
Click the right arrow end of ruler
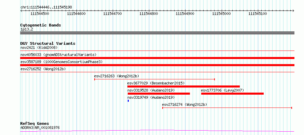[293, 11]
